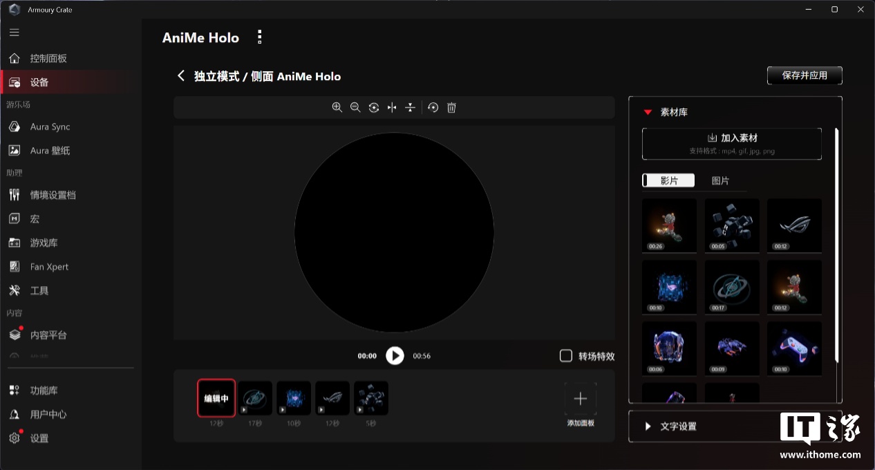Viewport: 875px width, 470px height.
Task: Click the 保存并应用 button
Action: 805,75
